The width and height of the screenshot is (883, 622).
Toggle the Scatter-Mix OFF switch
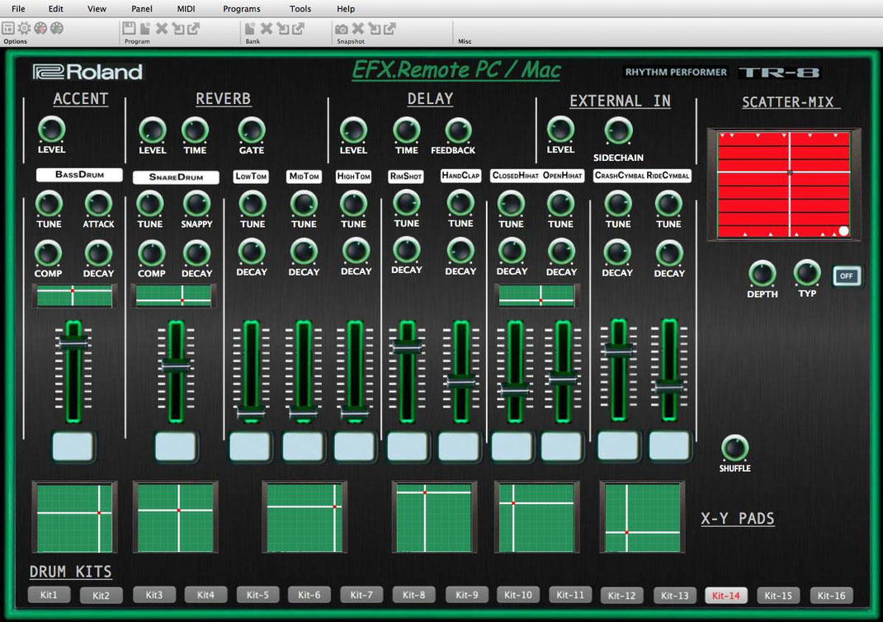coord(847,276)
